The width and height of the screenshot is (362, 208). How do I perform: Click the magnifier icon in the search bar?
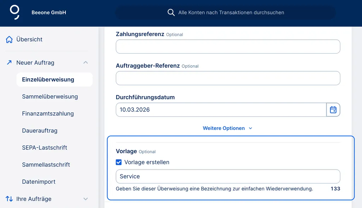click(171, 12)
